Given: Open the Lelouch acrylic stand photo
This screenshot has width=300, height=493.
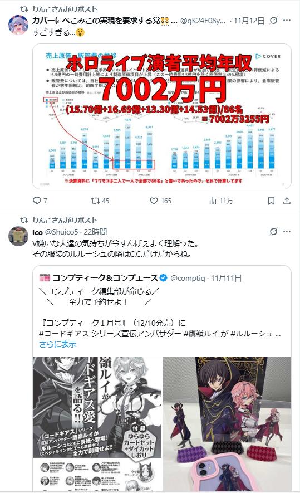Looking at the screenshot, I should click(x=227, y=423).
